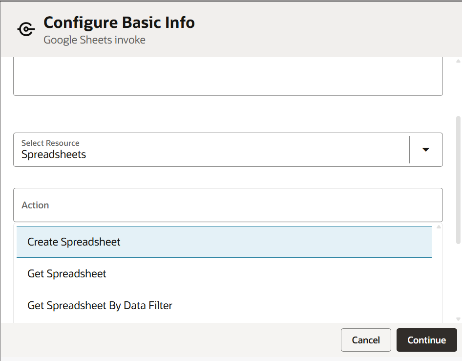Click the Select Resource label

50,143
